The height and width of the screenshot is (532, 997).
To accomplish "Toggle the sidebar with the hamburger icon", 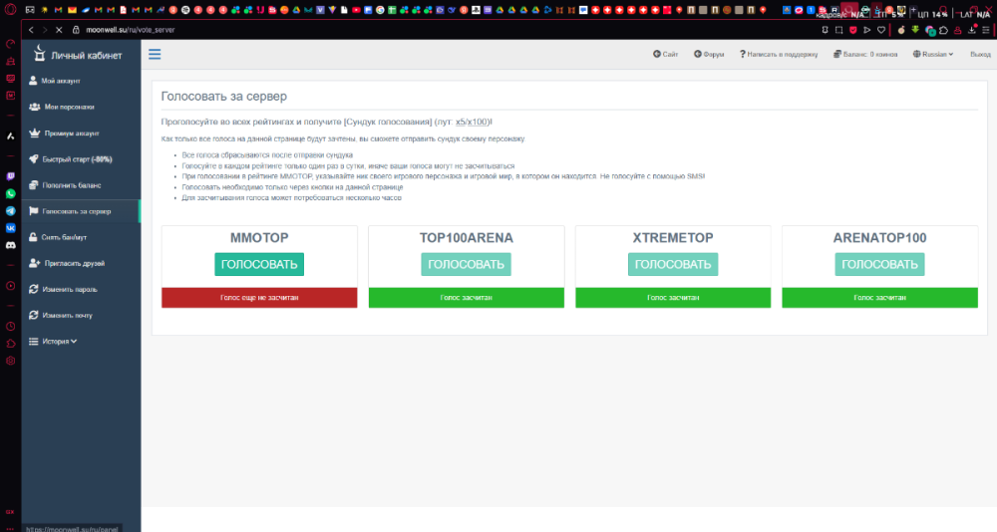I will 155,54.
